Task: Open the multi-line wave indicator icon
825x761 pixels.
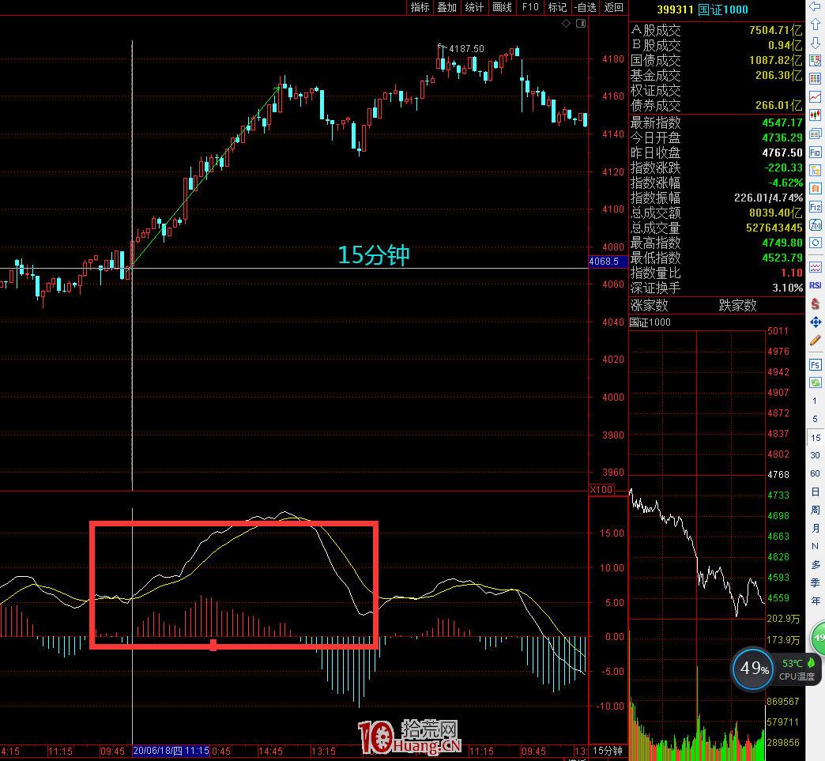Action: [x=815, y=267]
